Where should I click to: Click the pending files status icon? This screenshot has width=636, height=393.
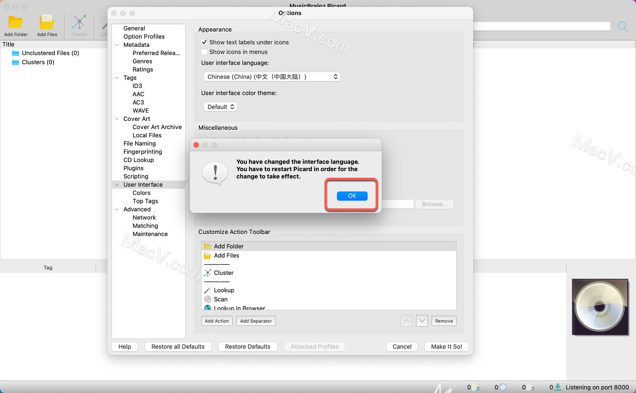[x=530, y=387]
